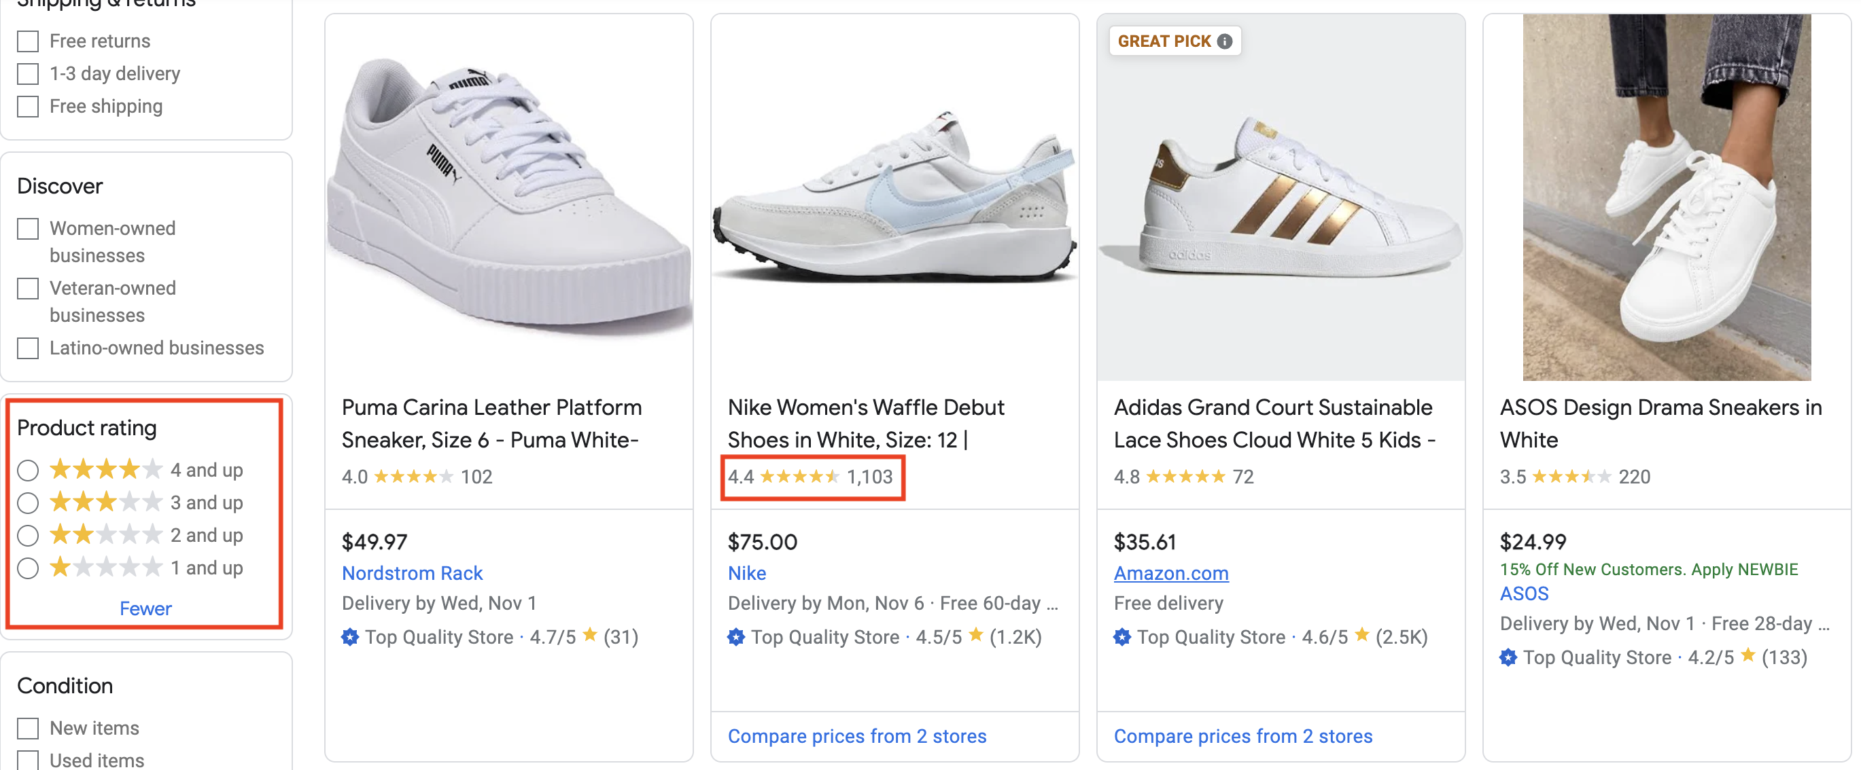This screenshot has width=1861, height=770.
Task: Expand Compare prices under Adidas shoes
Action: pos(1242,736)
